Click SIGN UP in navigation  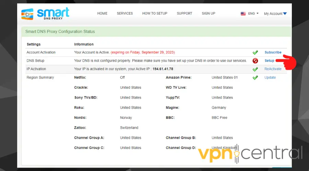(208, 13)
